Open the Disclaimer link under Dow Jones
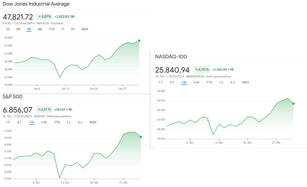 click(x=57, y=23)
